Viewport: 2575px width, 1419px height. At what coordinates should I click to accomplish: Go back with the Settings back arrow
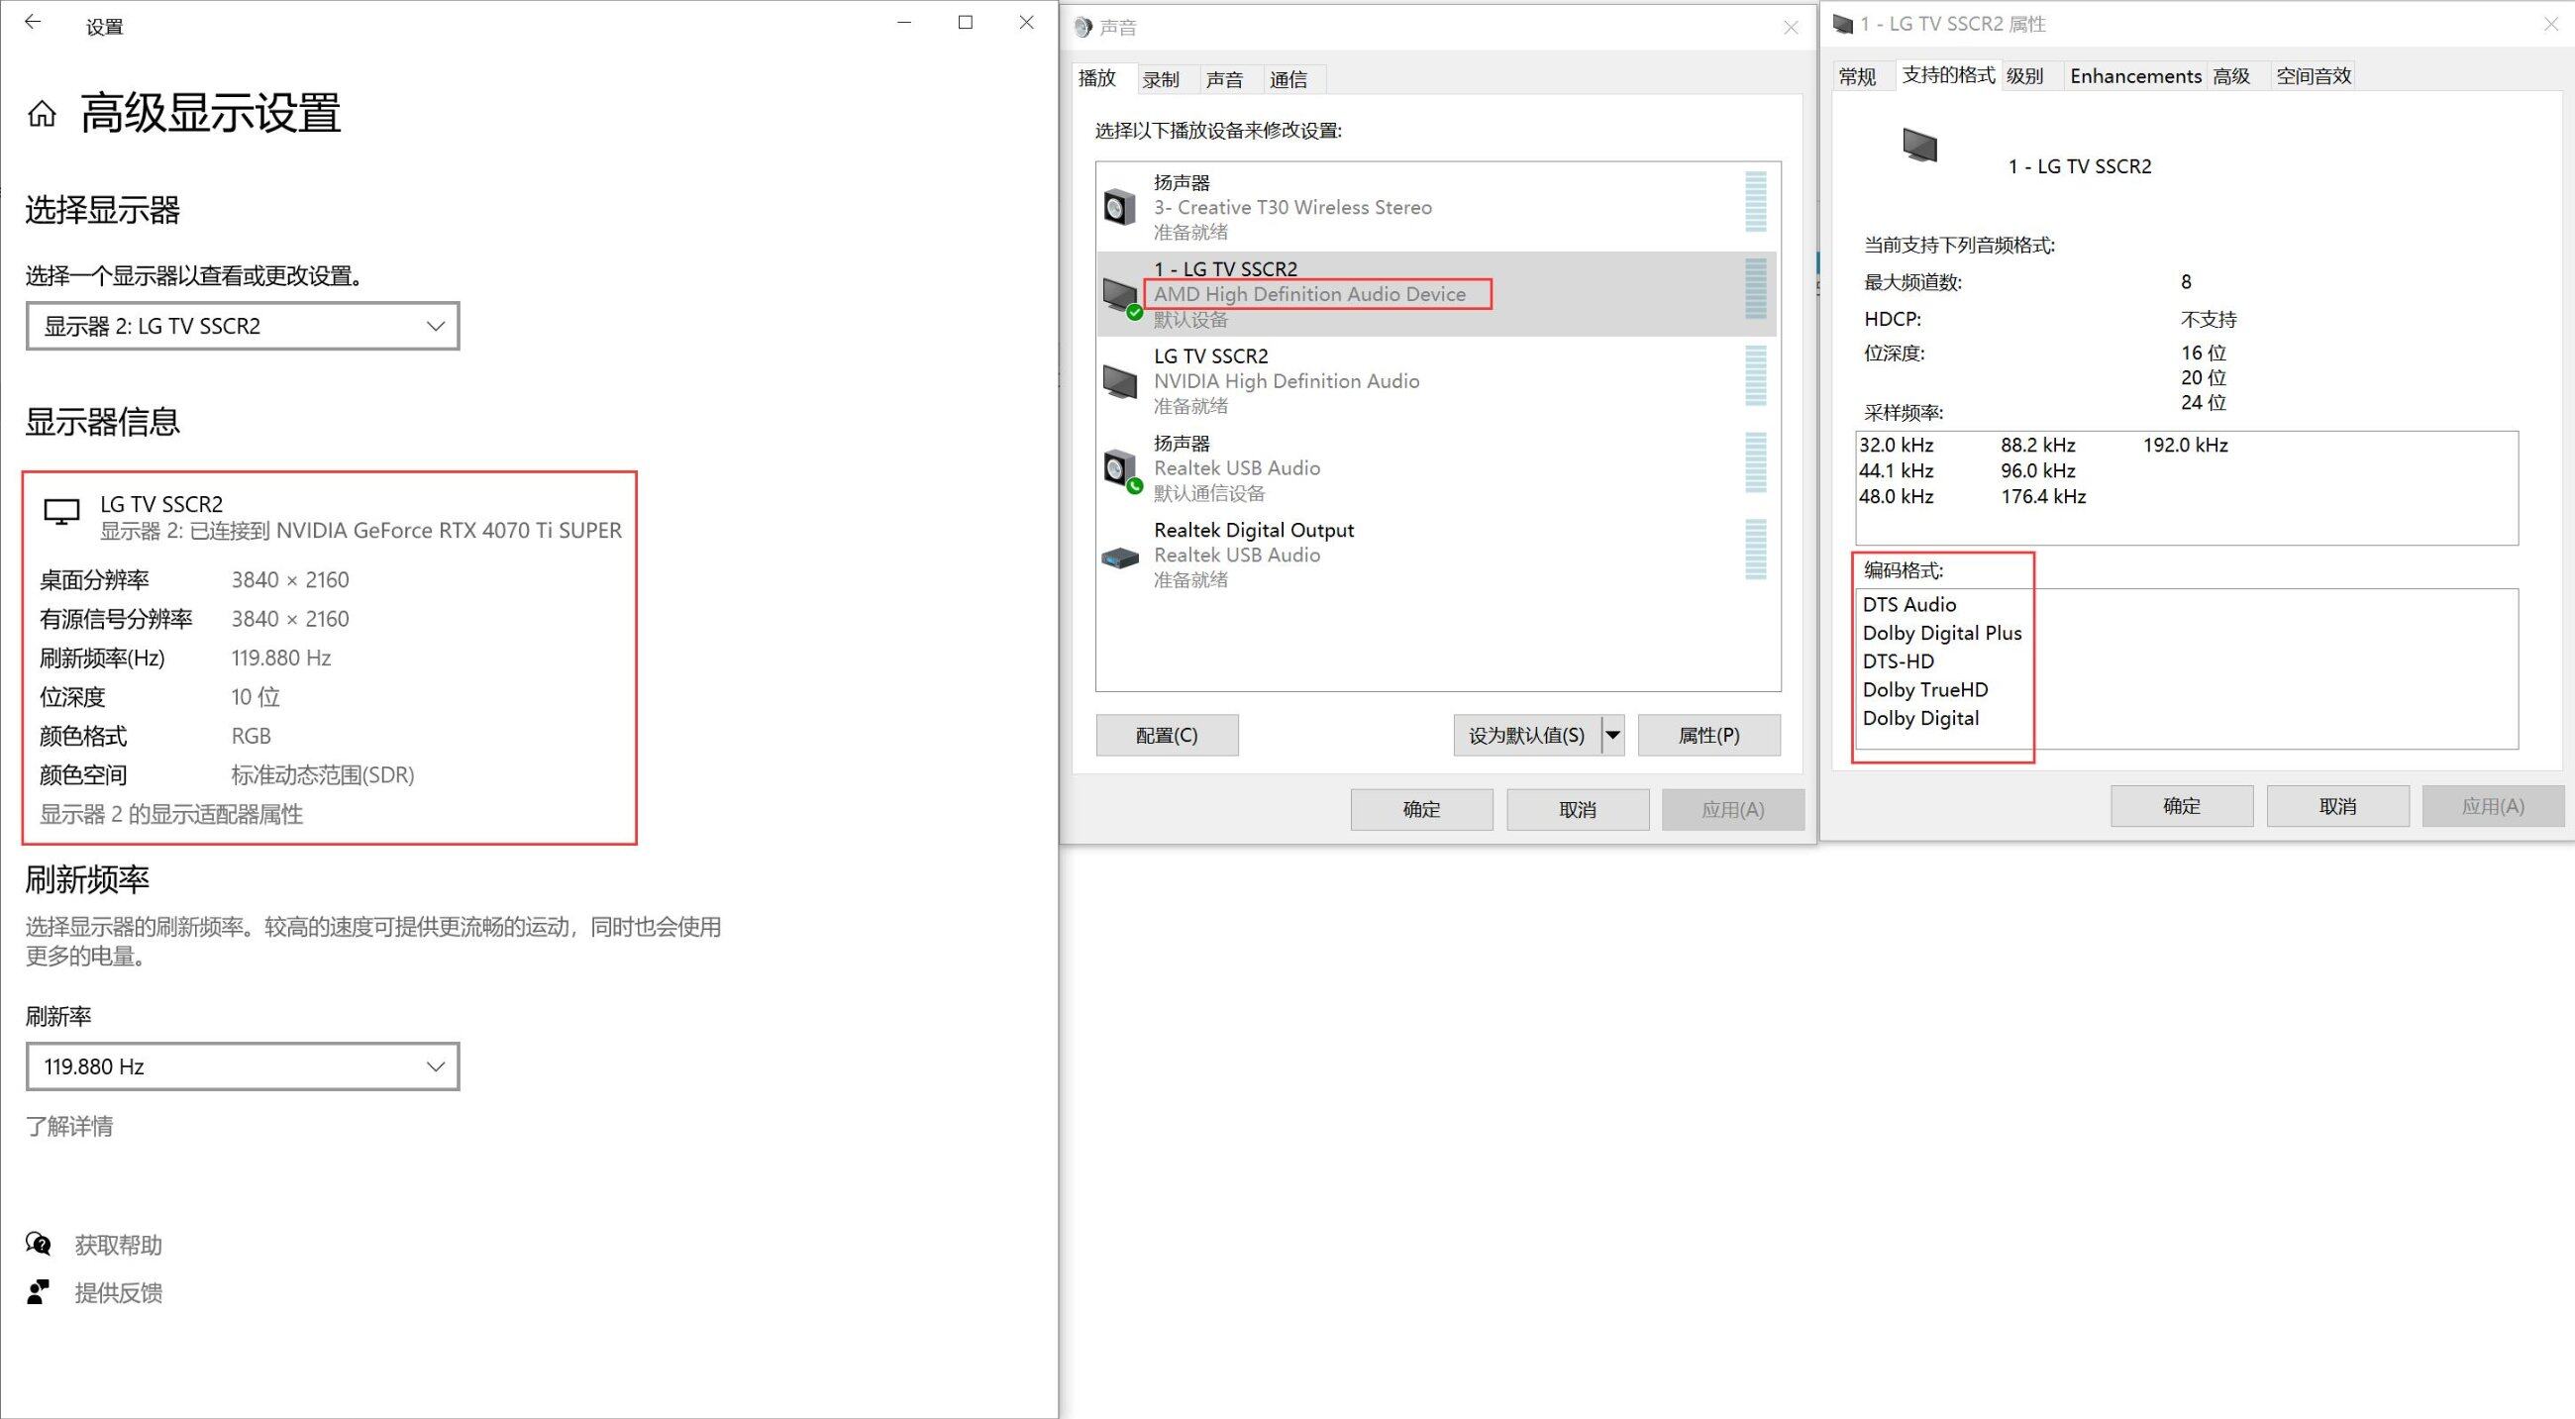tap(33, 23)
